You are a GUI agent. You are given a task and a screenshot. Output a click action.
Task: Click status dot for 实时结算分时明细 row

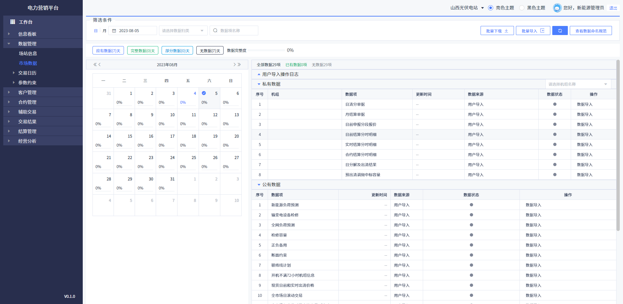555,144
